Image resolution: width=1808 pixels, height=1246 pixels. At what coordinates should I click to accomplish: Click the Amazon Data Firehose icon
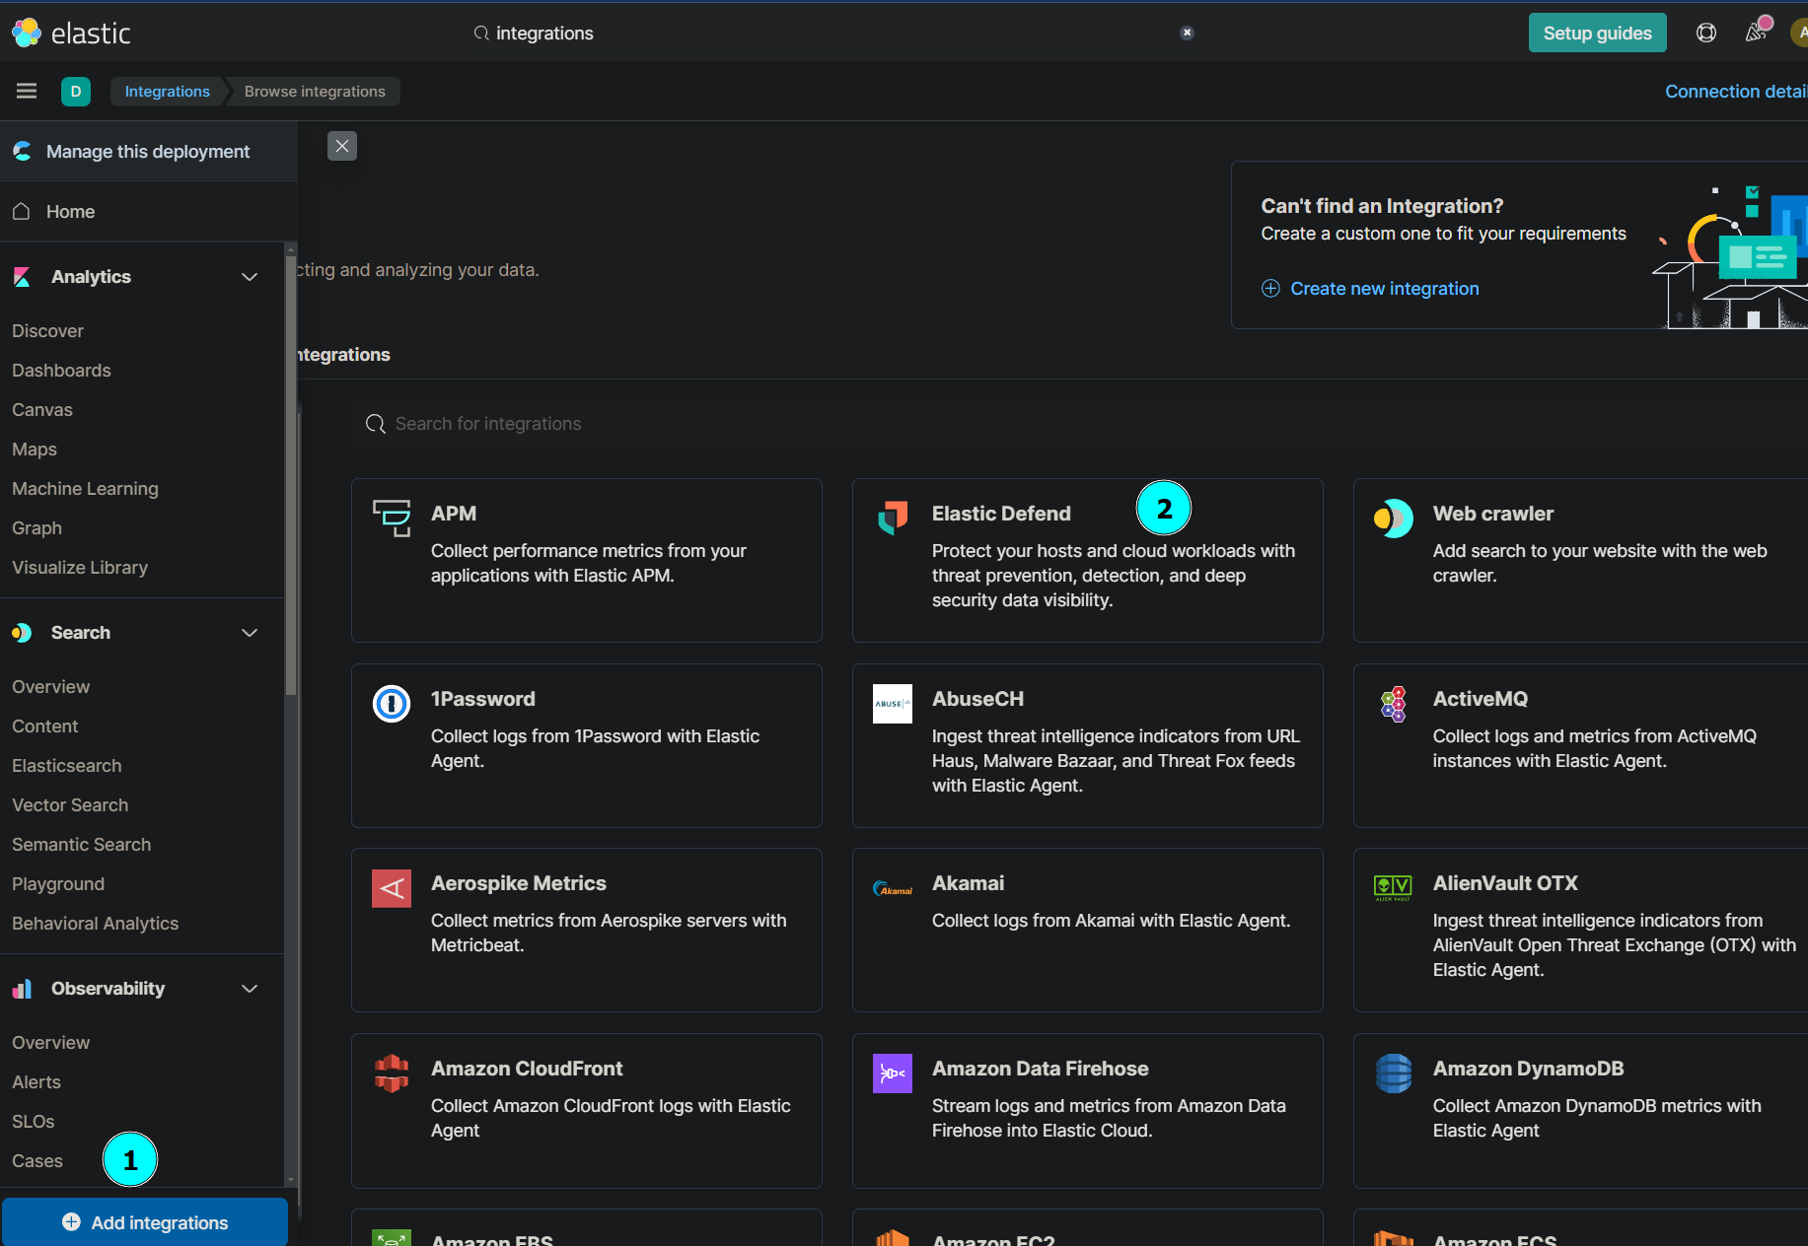click(893, 1073)
